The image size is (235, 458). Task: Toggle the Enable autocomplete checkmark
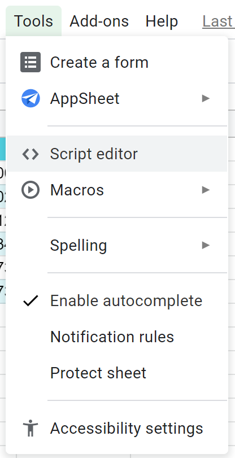(x=31, y=301)
